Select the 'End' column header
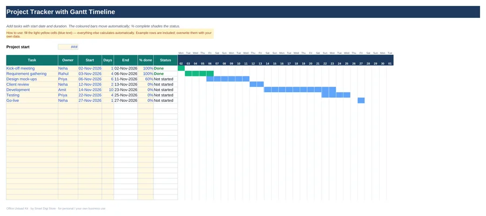Image resolution: width=486 pixels, height=216 pixels. pyautogui.click(x=125, y=60)
